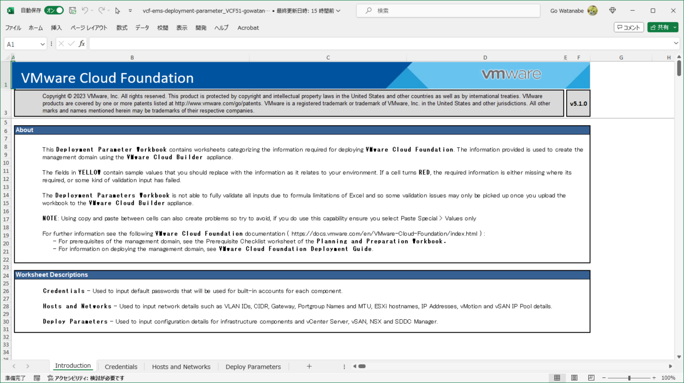Expand the Name Box dropdown arrow
The height and width of the screenshot is (383, 684).
click(x=43, y=44)
